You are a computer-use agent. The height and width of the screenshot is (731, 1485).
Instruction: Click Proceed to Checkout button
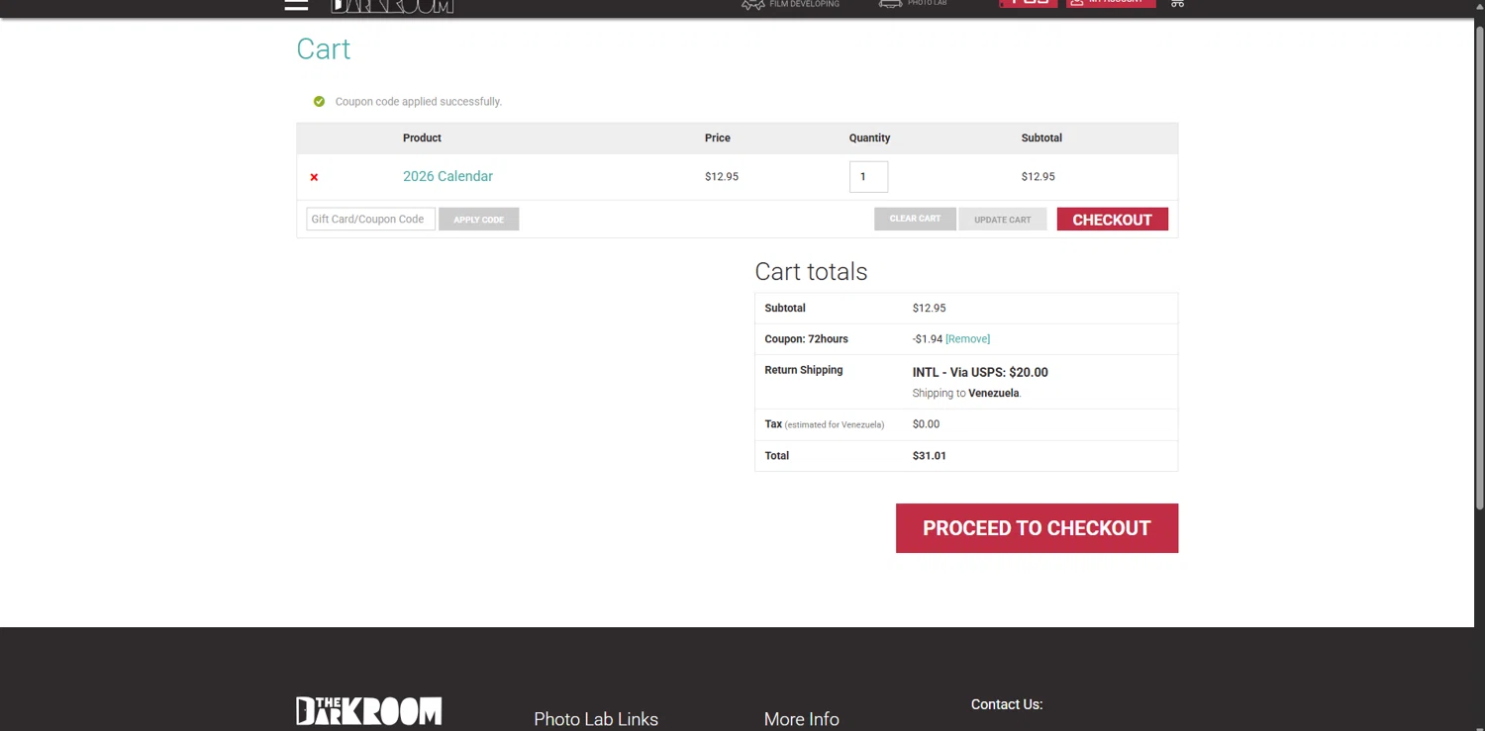pos(1037,528)
